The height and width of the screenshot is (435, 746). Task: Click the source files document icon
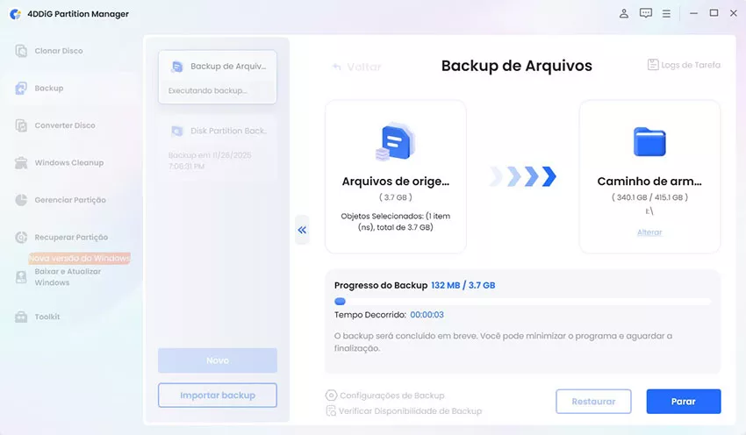point(395,142)
